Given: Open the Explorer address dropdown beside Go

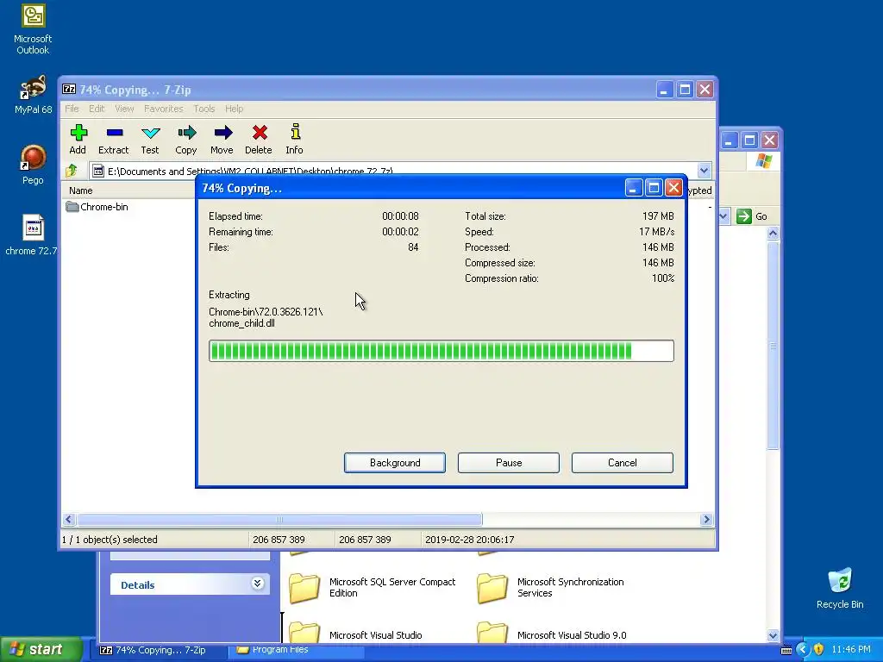Looking at the screenshot, I should click(x=723, y=216).
